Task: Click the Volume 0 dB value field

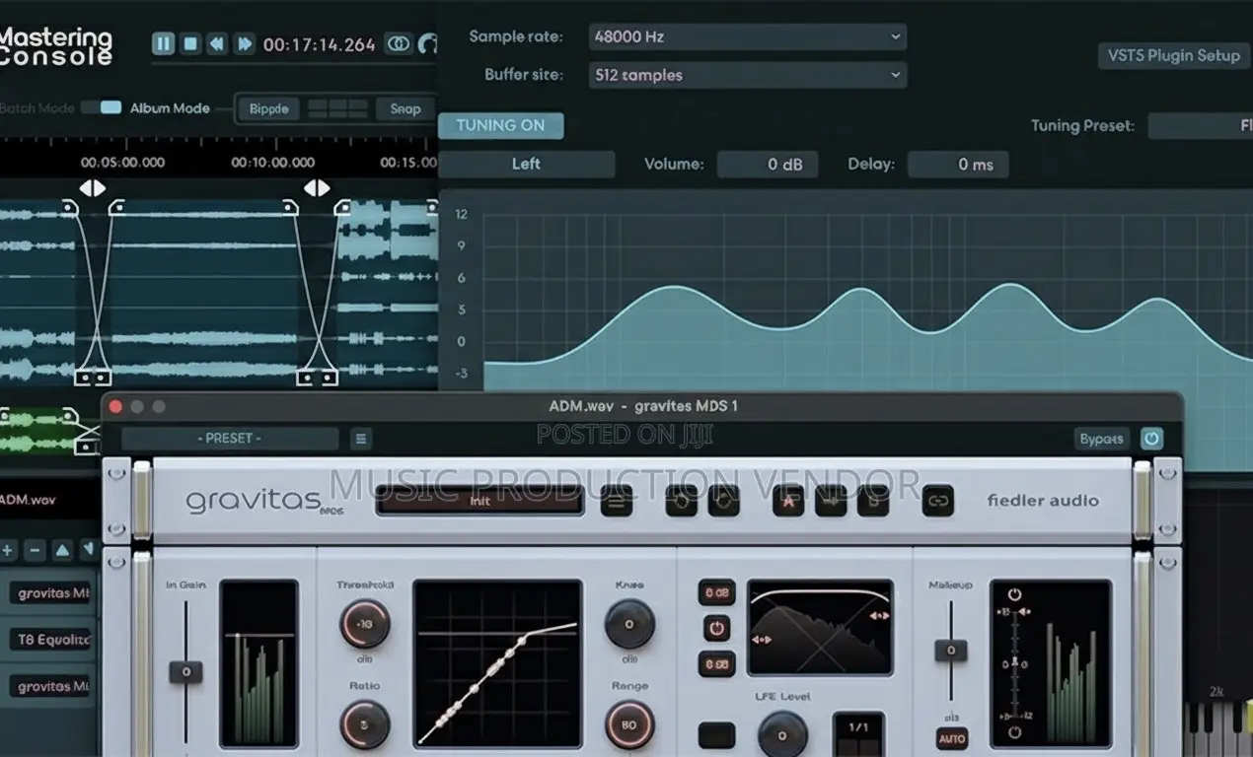Action: pyautogui.click(x=768, y=165)
